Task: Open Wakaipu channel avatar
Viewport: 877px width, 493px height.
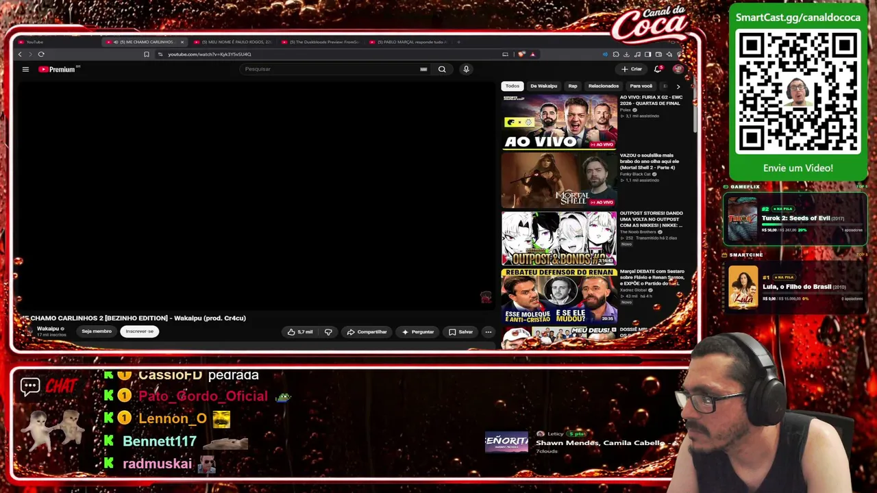Action: point(29,331)
